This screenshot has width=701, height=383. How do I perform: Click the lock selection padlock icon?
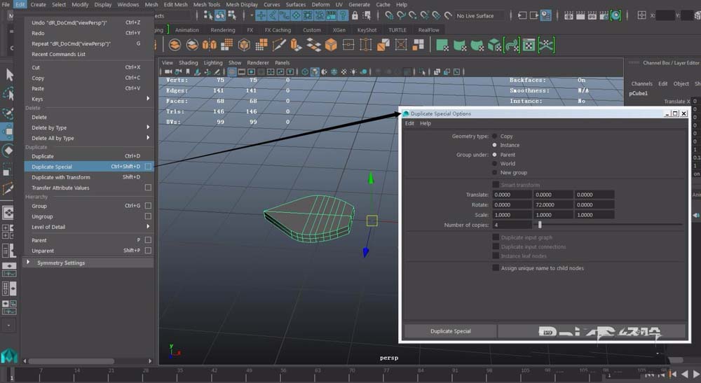[x=355, y=15]
